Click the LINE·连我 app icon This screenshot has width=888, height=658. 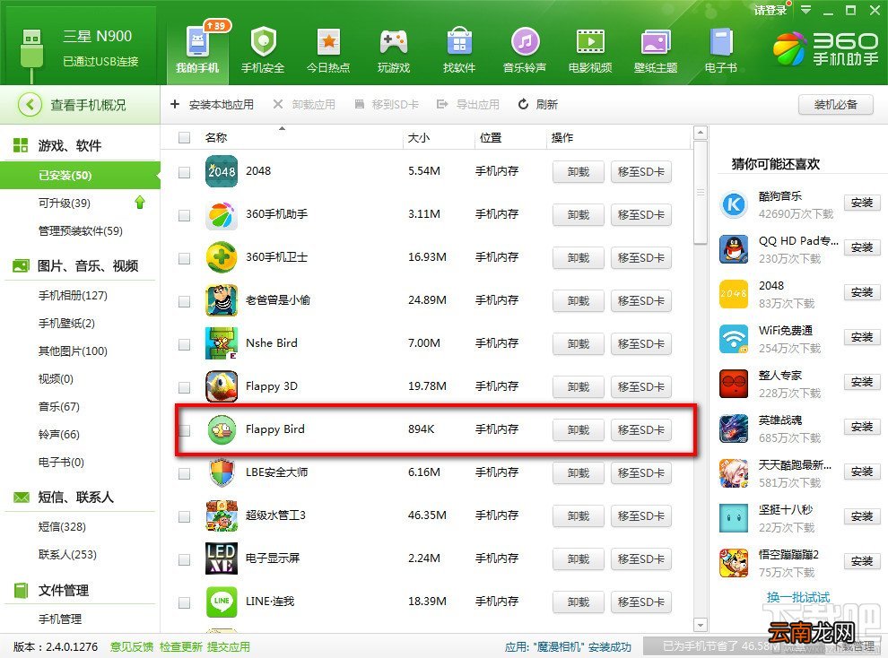(222, 602)
